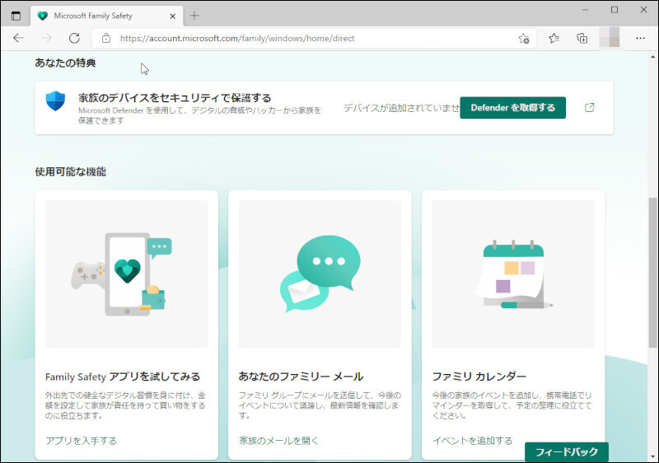Click the vertical scrollbar thumb
The image size is (659, 463).
(652, 272)
